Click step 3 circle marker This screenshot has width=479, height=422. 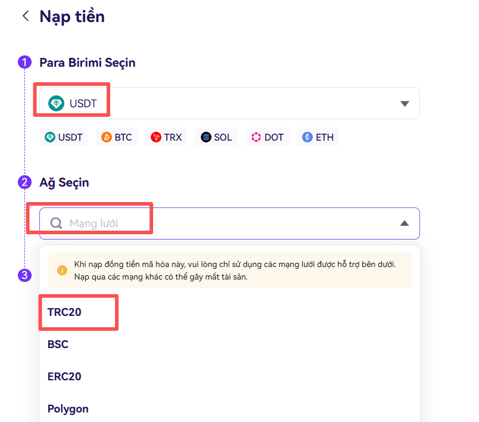pos(25,275)
